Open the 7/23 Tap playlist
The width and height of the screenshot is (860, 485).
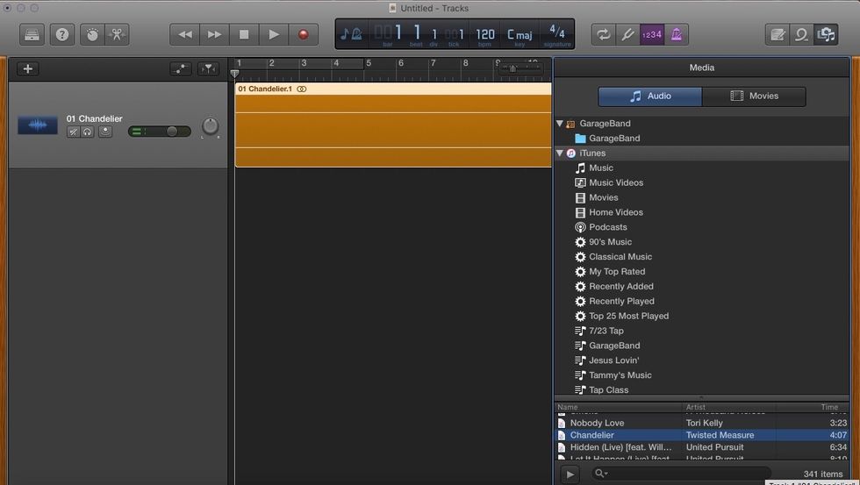coord(598,331)
